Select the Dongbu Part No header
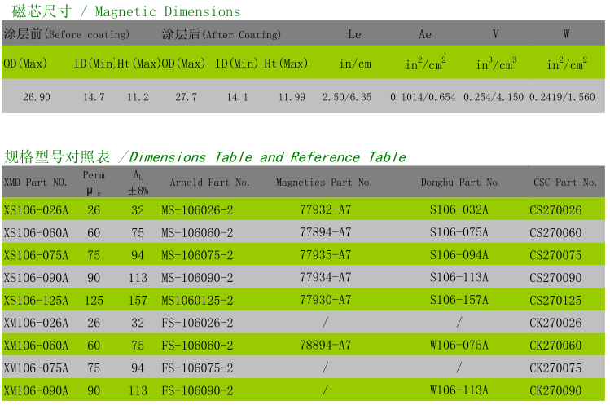Image resolution: width=610 pixels, height=405 pixels. coord(459,183)
